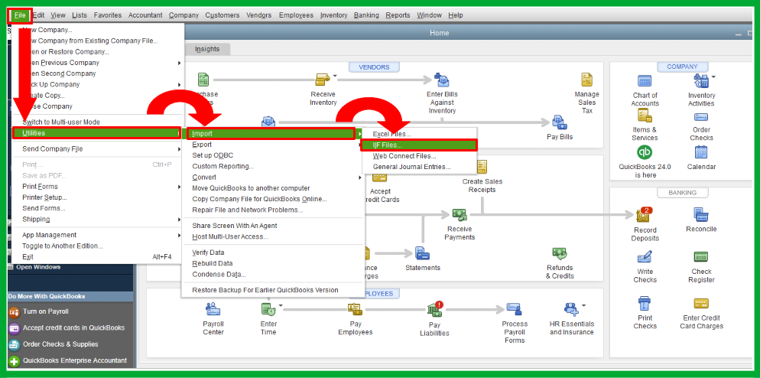Click Order Checks & Supplies link

[60, 344]
